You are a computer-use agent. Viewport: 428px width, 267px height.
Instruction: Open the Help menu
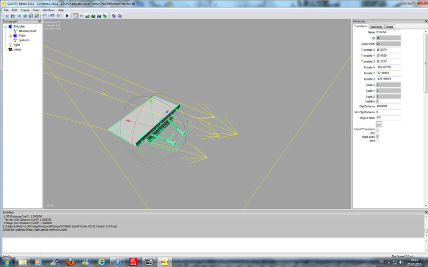click(60, 10)
